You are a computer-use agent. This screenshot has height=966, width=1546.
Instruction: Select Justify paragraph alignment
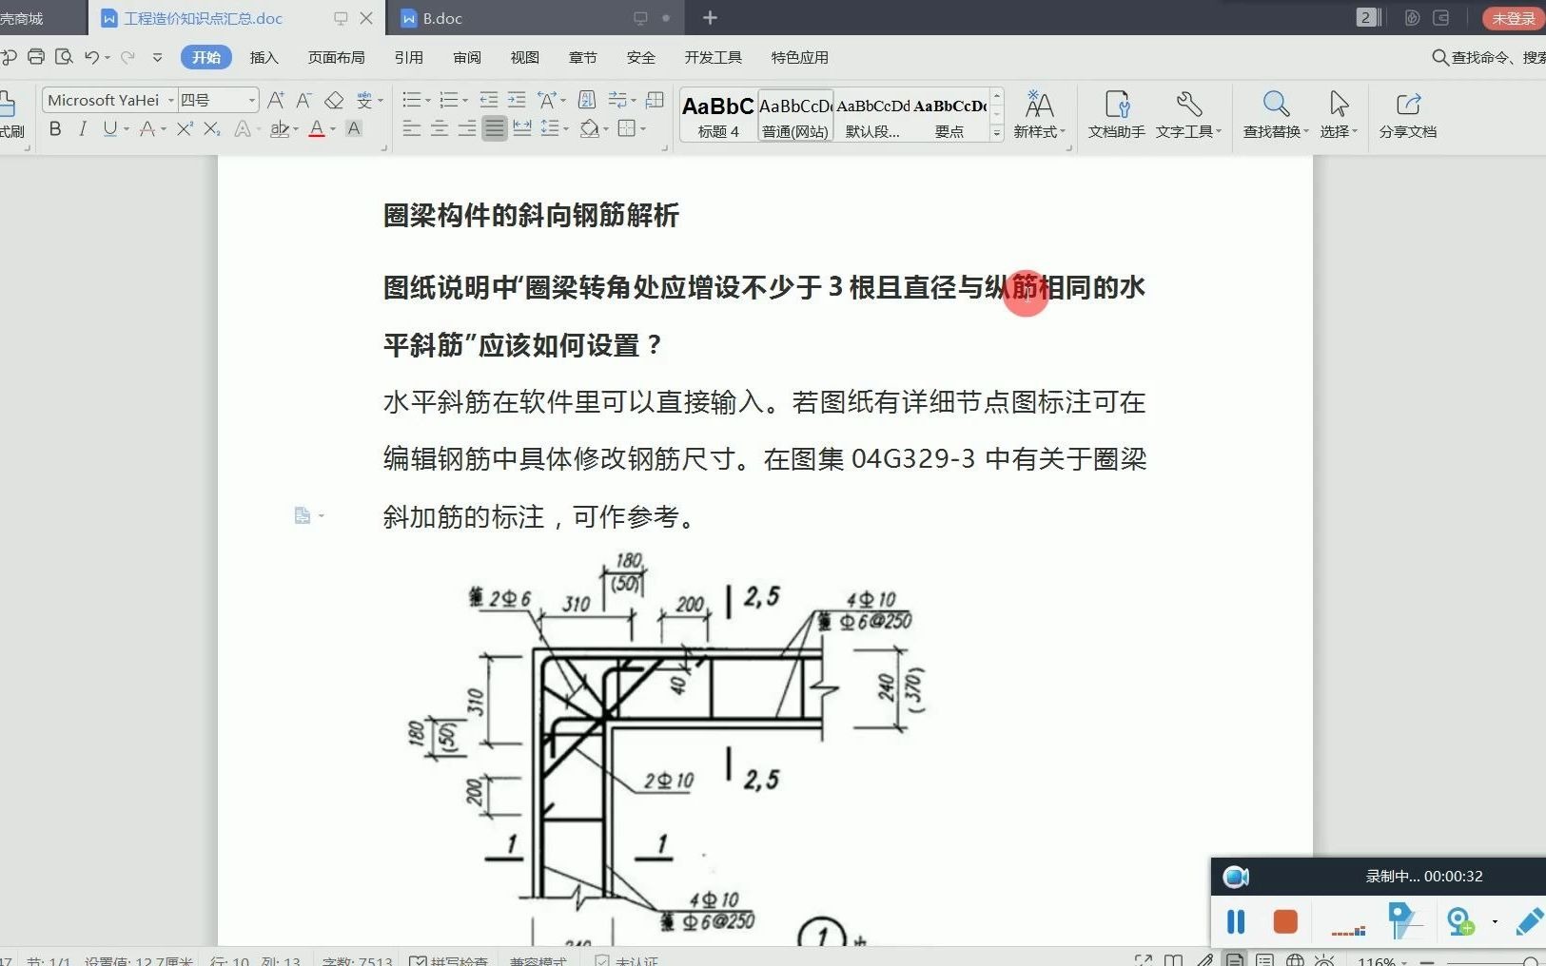494,128
